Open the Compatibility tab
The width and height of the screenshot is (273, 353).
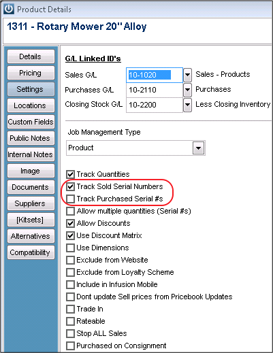click(31, 252)
